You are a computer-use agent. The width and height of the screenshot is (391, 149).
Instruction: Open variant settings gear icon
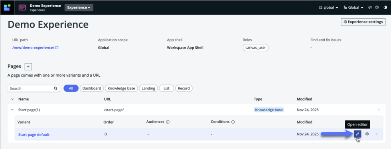367,134
